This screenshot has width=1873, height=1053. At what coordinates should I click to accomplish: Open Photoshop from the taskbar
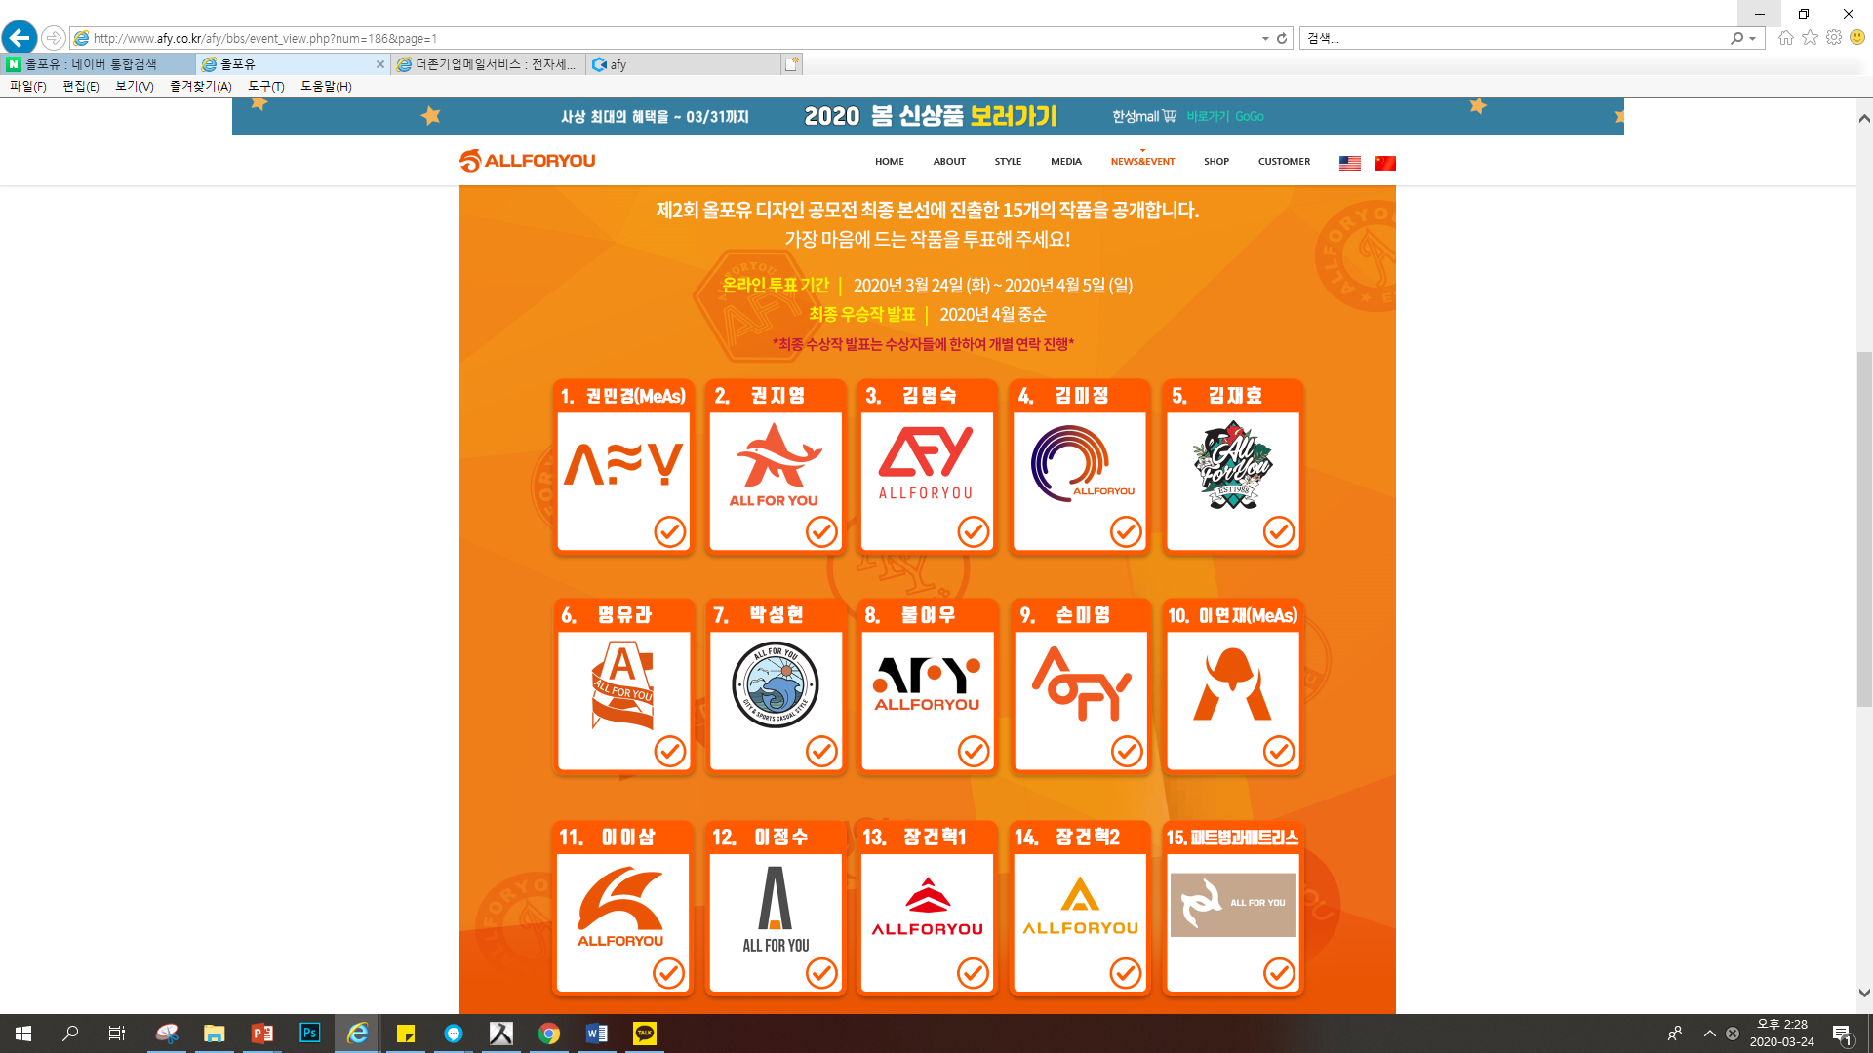309,1033
